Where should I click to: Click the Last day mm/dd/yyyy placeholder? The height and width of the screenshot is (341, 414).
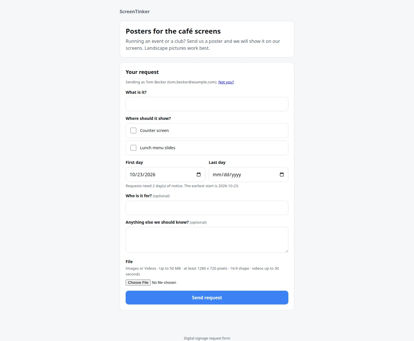point(227,175)
